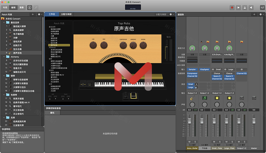Click folder icon above Output 1-2 strip
The width and height of the screenshot is (266, 153).
[x=242, y=42]
